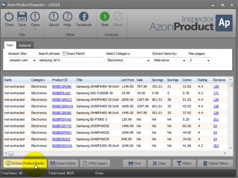Viewport: 238px width, 178px height.
Task: Sort by the Rating column header
Action: click(205, 80)
